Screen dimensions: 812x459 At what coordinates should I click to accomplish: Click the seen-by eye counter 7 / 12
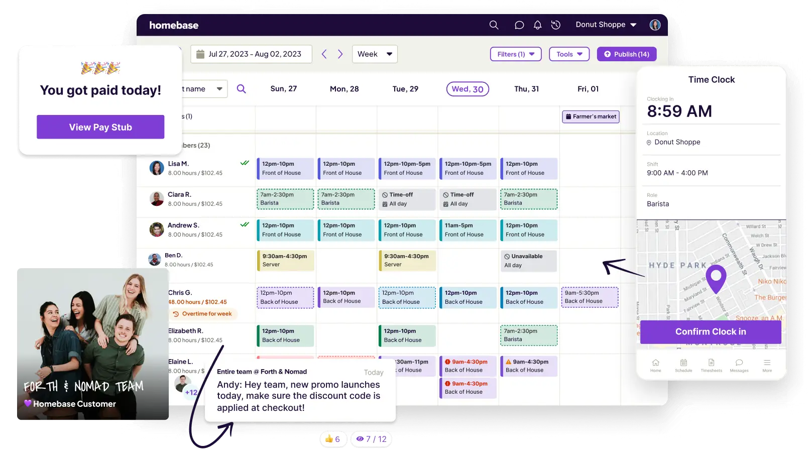click(372, 439)
